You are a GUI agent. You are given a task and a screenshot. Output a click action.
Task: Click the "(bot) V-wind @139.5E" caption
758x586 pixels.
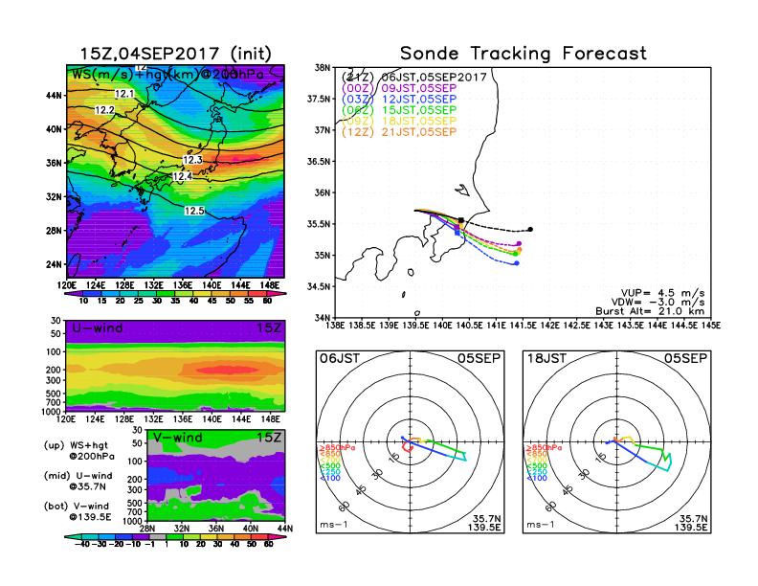coord(78,511)
